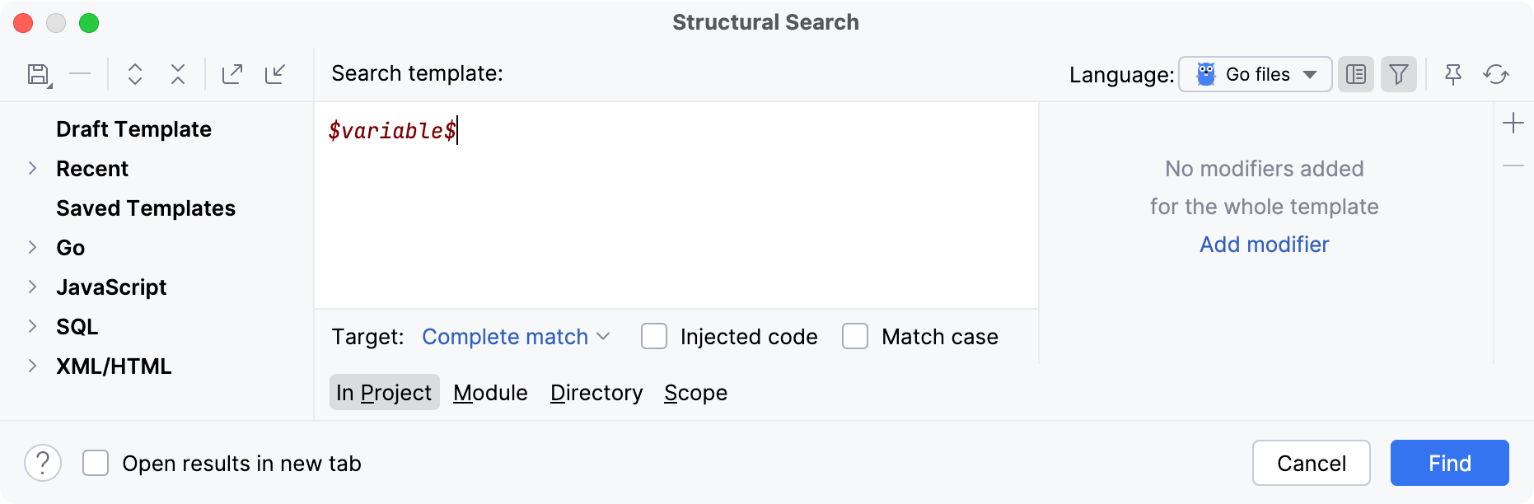Reset the search template

[x=1496, y=74]
